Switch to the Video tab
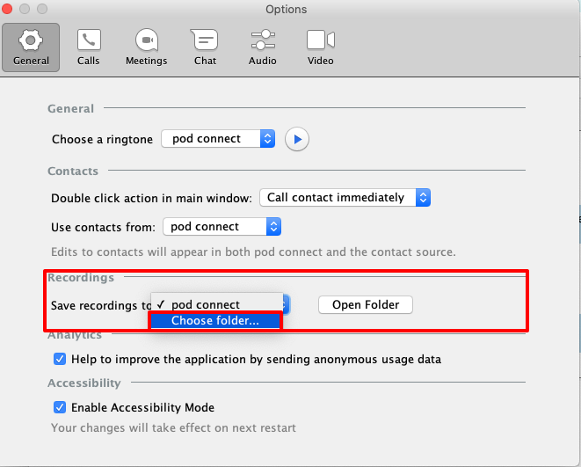This screenshot has height=467, width=581. click(x=321, y=47)
